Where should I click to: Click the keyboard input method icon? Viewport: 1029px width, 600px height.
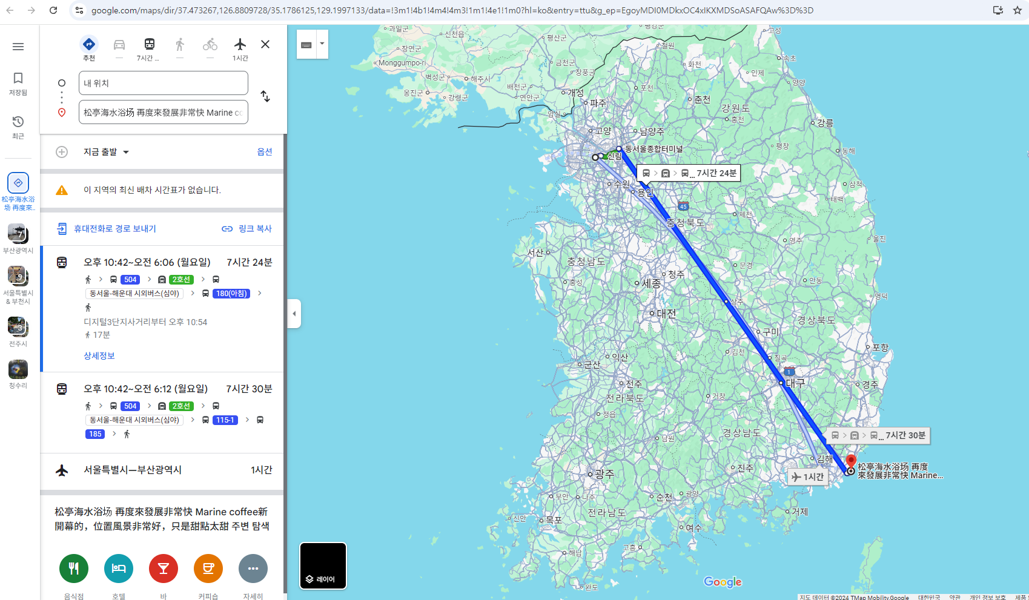pyautogui.click(x=306, y=44)
